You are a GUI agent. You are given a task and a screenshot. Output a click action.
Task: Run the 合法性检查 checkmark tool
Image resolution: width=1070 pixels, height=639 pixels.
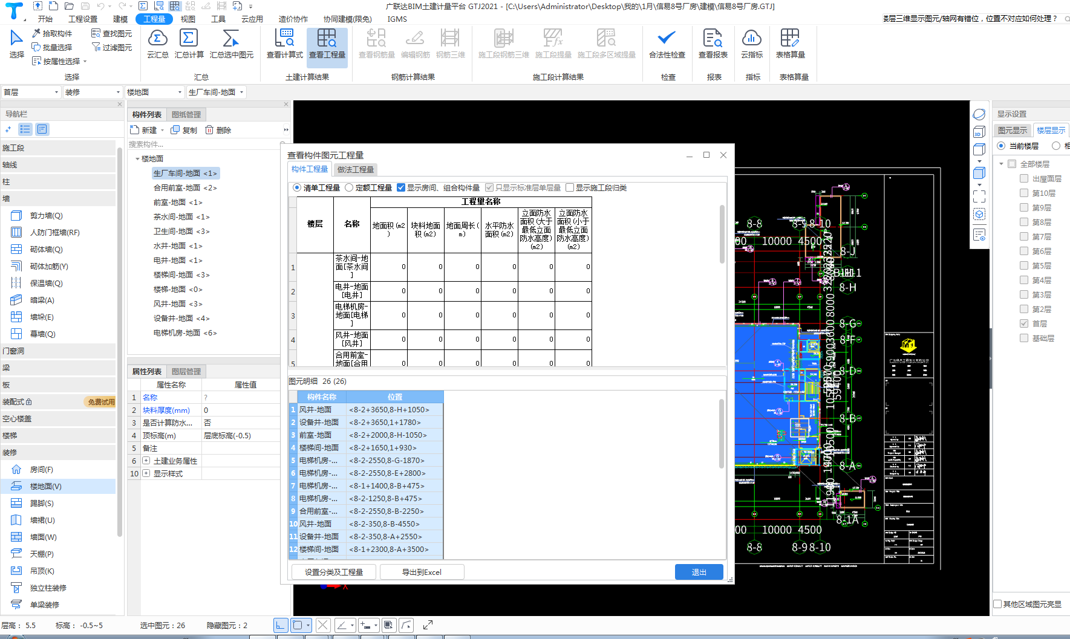click(667, 44)
